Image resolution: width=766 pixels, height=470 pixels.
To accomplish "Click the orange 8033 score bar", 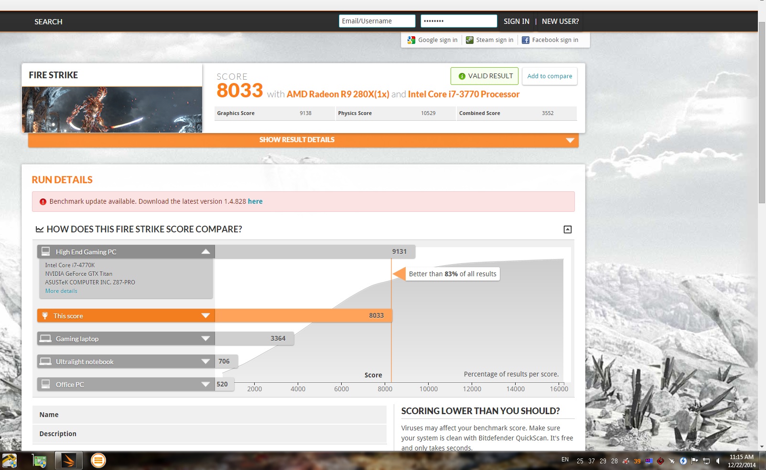I will [303, 315].
